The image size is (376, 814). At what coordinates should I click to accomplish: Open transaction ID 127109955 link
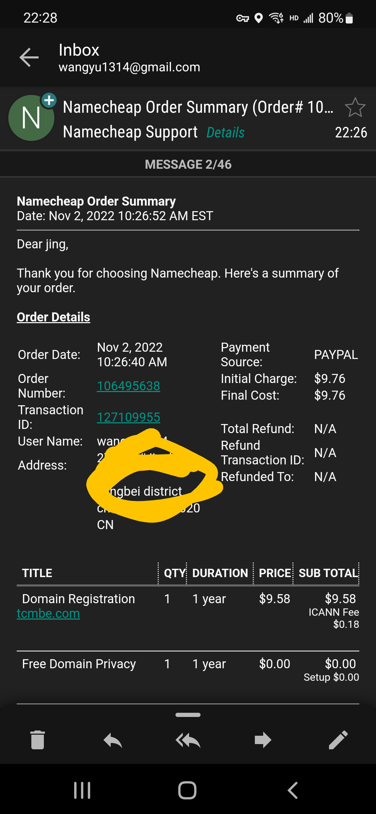click(x=128, y=417)
